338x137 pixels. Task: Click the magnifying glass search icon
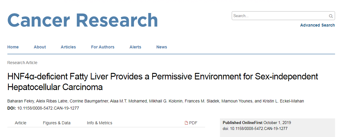pyautogui.click(x=331, y=16)
